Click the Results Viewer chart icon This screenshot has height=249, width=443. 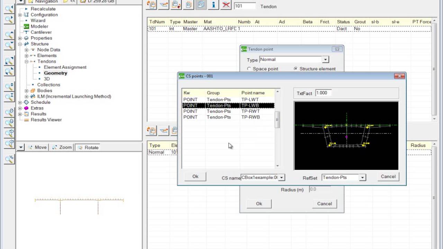(x=26, y=120)
